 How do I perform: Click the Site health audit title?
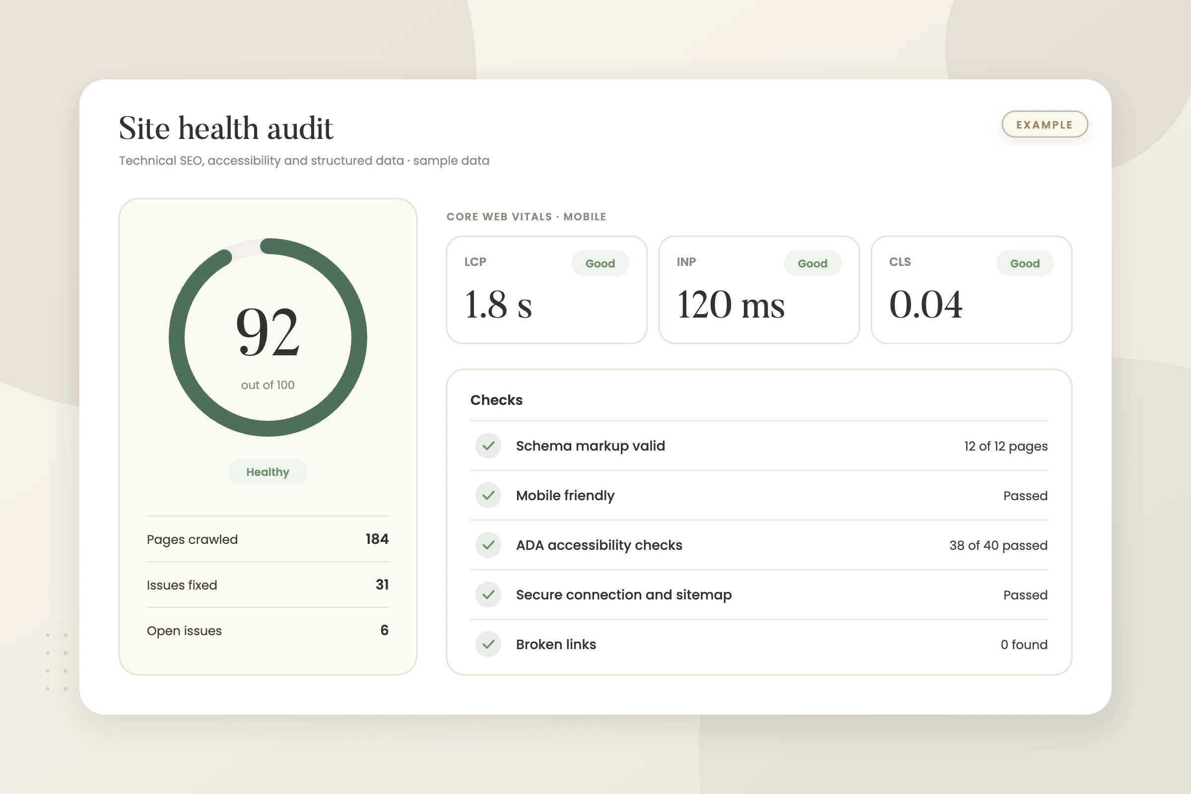pos(226,128)
